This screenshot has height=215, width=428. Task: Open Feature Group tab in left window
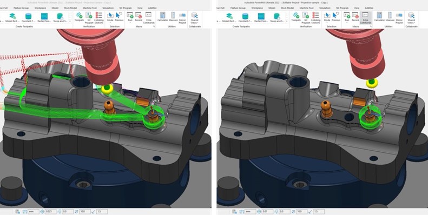21,8
